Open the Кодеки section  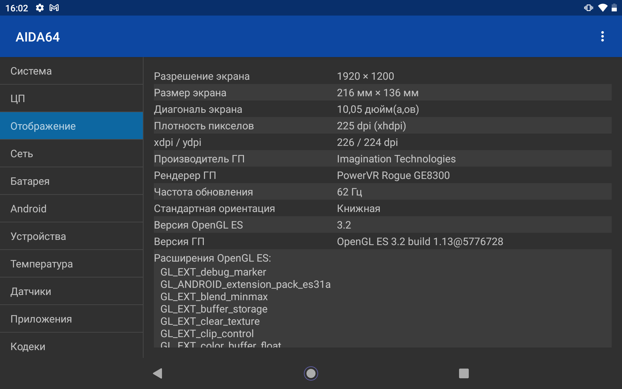(71, 346)
